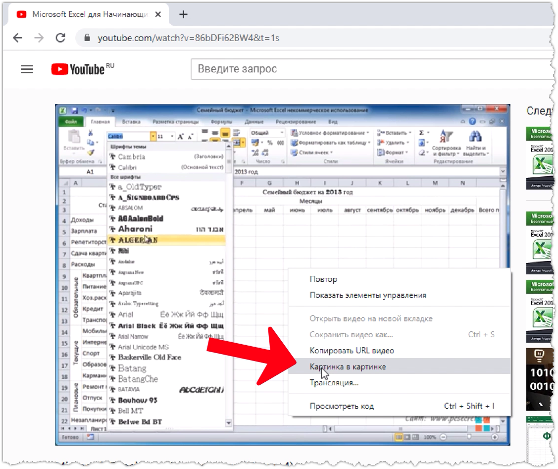Open the recommended thumbnail showing 1010 0010
Viewport: 558px width, 469px height.
[x=540, y=379]
